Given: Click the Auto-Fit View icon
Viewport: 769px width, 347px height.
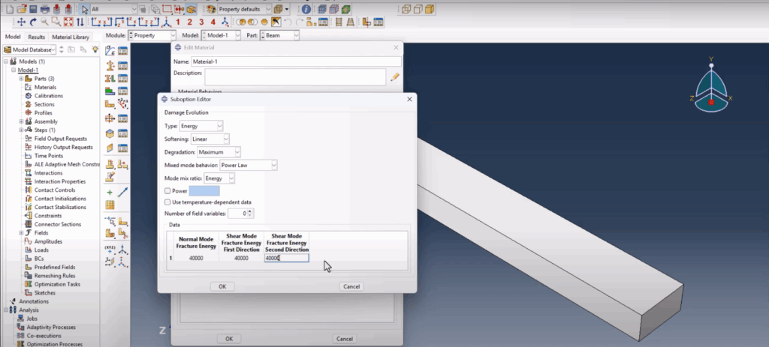Looking at the screenshot, I should (68, 22).
